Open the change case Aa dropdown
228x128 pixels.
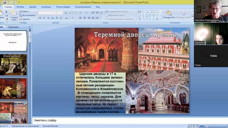pos(67,18)
